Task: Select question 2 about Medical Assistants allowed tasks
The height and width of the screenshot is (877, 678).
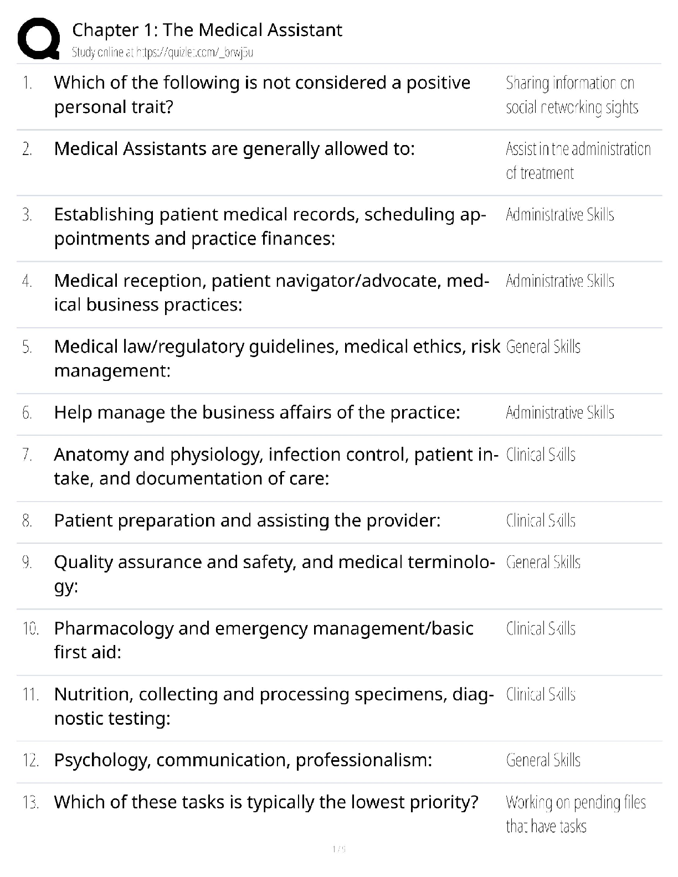Action: pos(234,149)
